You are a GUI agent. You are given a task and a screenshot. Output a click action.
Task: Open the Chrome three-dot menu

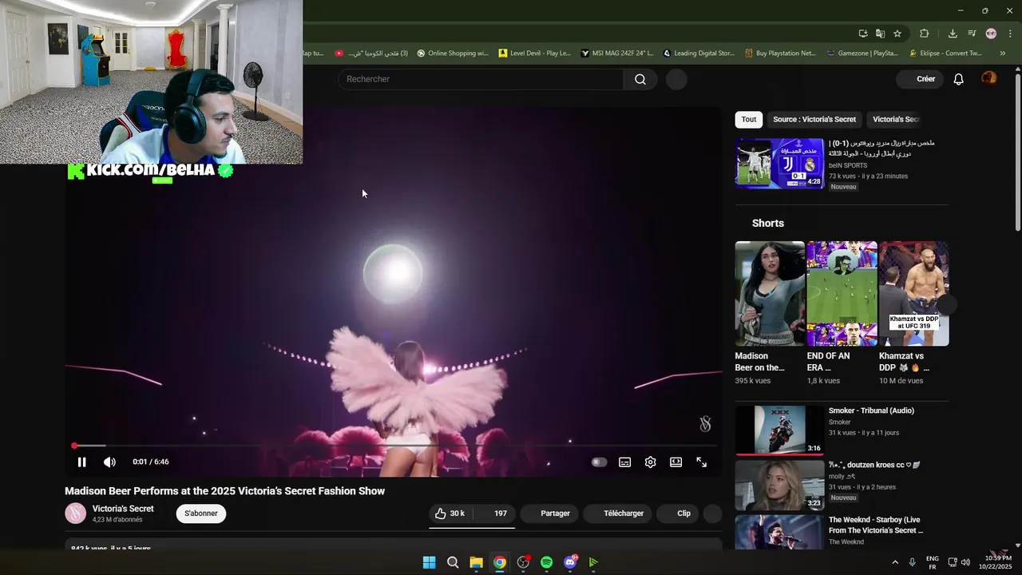click(1010, 34)
